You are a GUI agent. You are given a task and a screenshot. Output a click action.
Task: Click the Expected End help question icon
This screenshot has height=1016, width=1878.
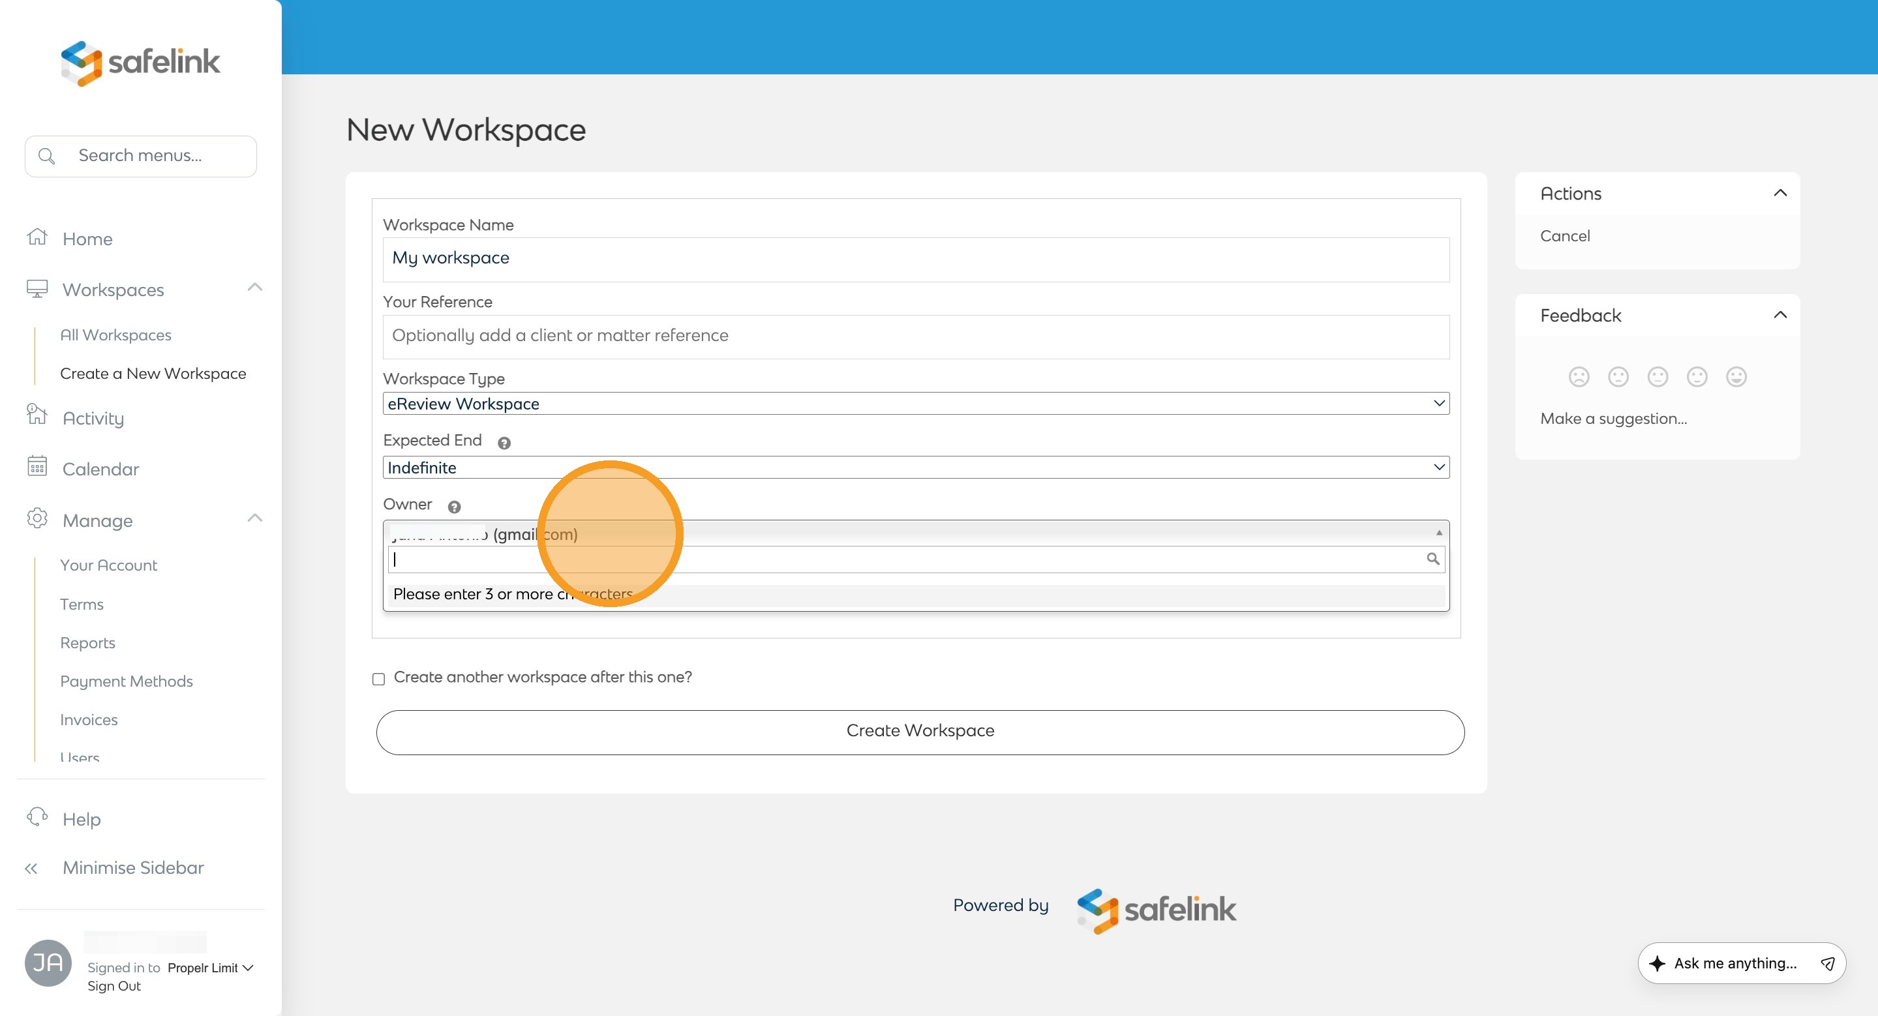(504, 442)
